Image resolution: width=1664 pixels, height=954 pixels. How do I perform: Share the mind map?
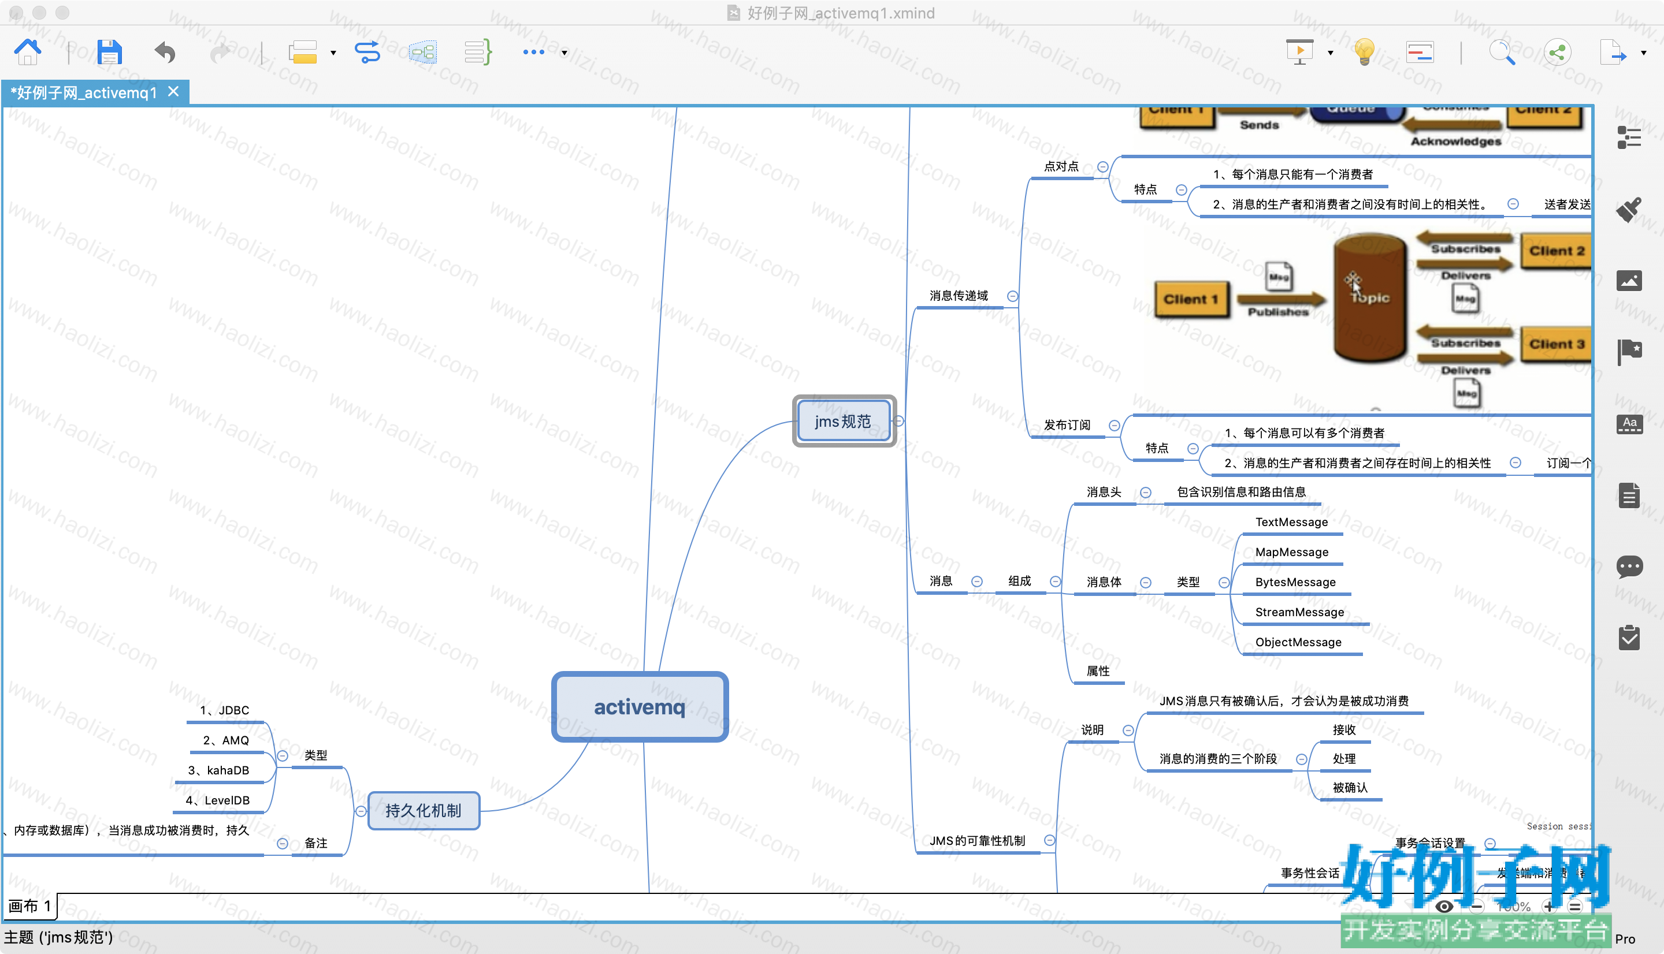tap(1557, 52)
